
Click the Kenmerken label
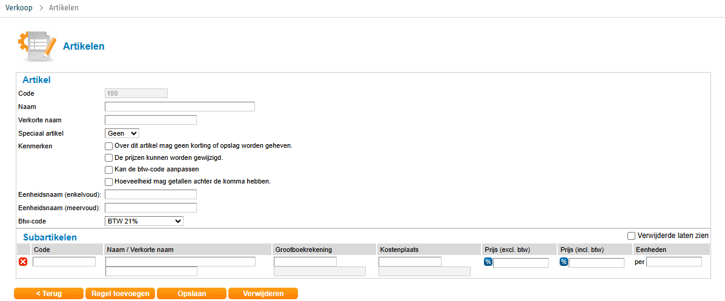[x=35, y=146]
